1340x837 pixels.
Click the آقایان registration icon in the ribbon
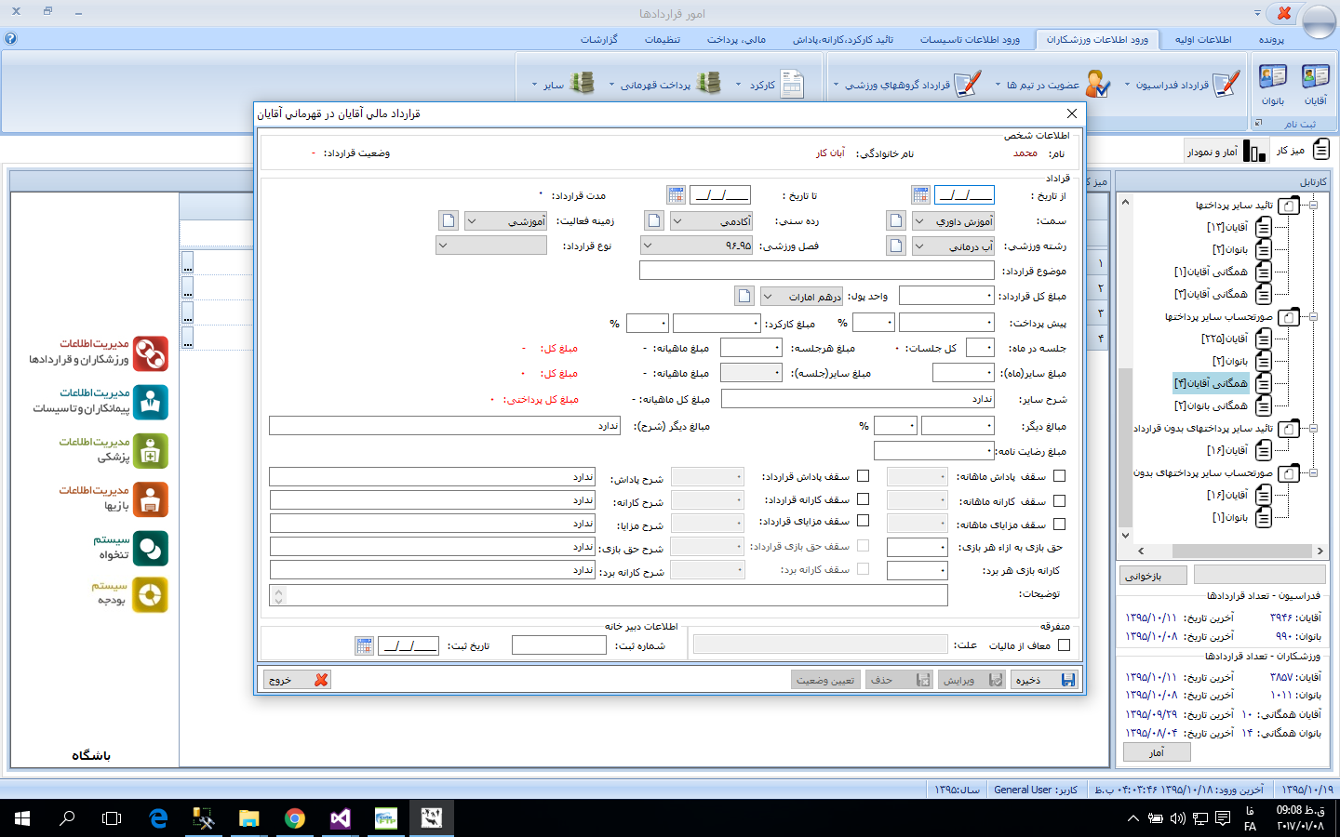1315,79
